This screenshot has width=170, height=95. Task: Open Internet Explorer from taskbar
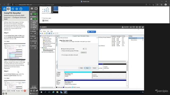tap(53, 92)
